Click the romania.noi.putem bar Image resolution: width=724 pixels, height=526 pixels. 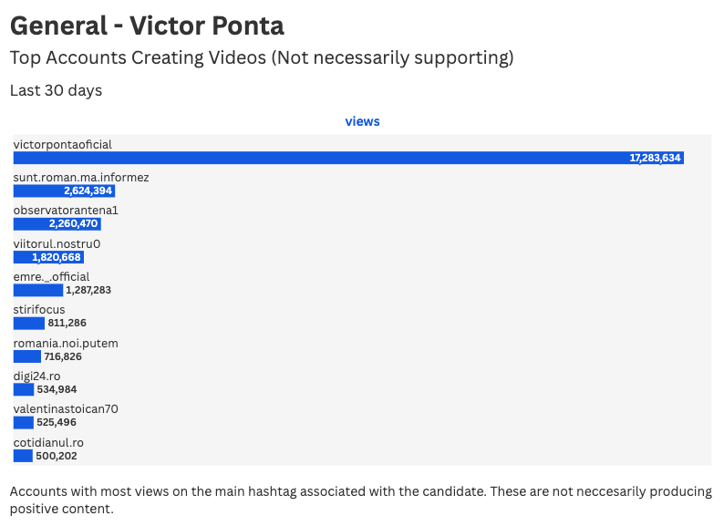[27, 356]
